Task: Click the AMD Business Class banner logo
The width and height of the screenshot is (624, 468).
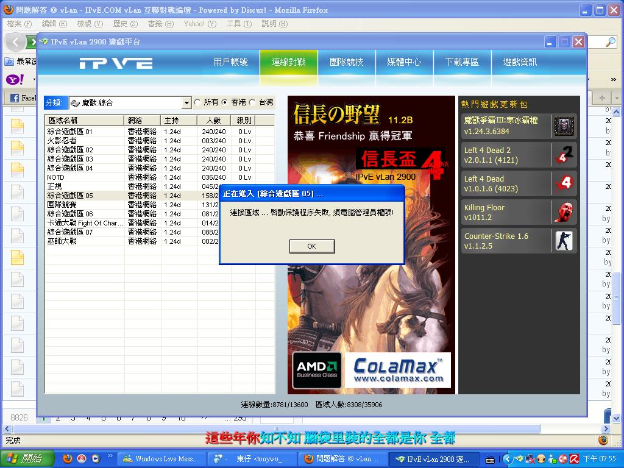Action: pyautogui.click(x=317, y=370)
